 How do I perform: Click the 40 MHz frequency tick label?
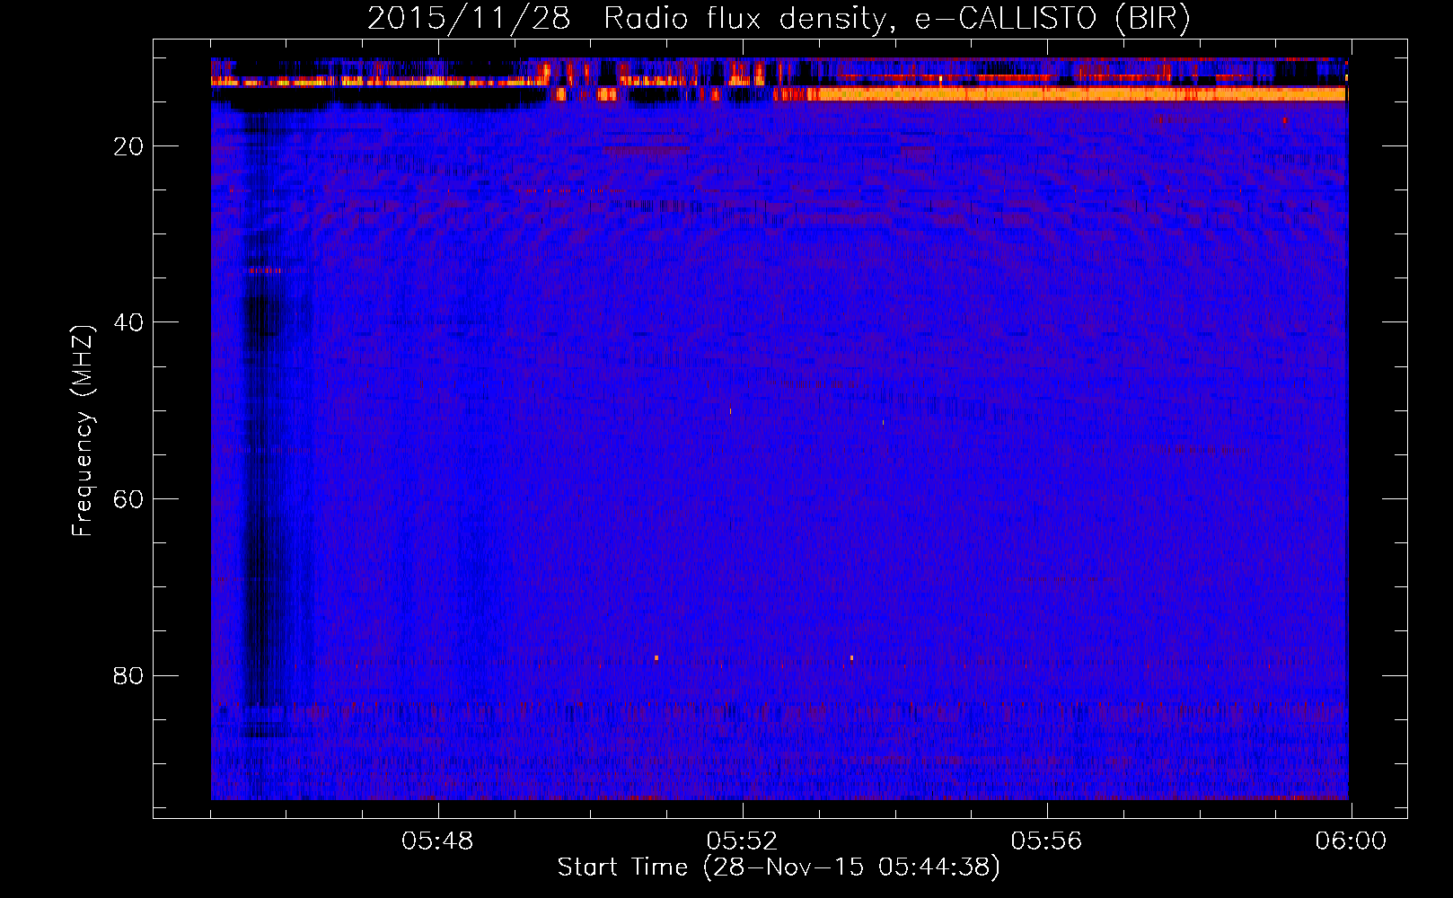click(x=128, y=322)
